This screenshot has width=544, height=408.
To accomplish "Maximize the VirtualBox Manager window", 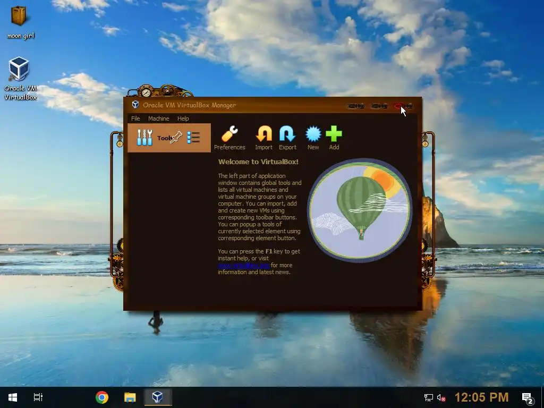I will (x=379, y=106).
